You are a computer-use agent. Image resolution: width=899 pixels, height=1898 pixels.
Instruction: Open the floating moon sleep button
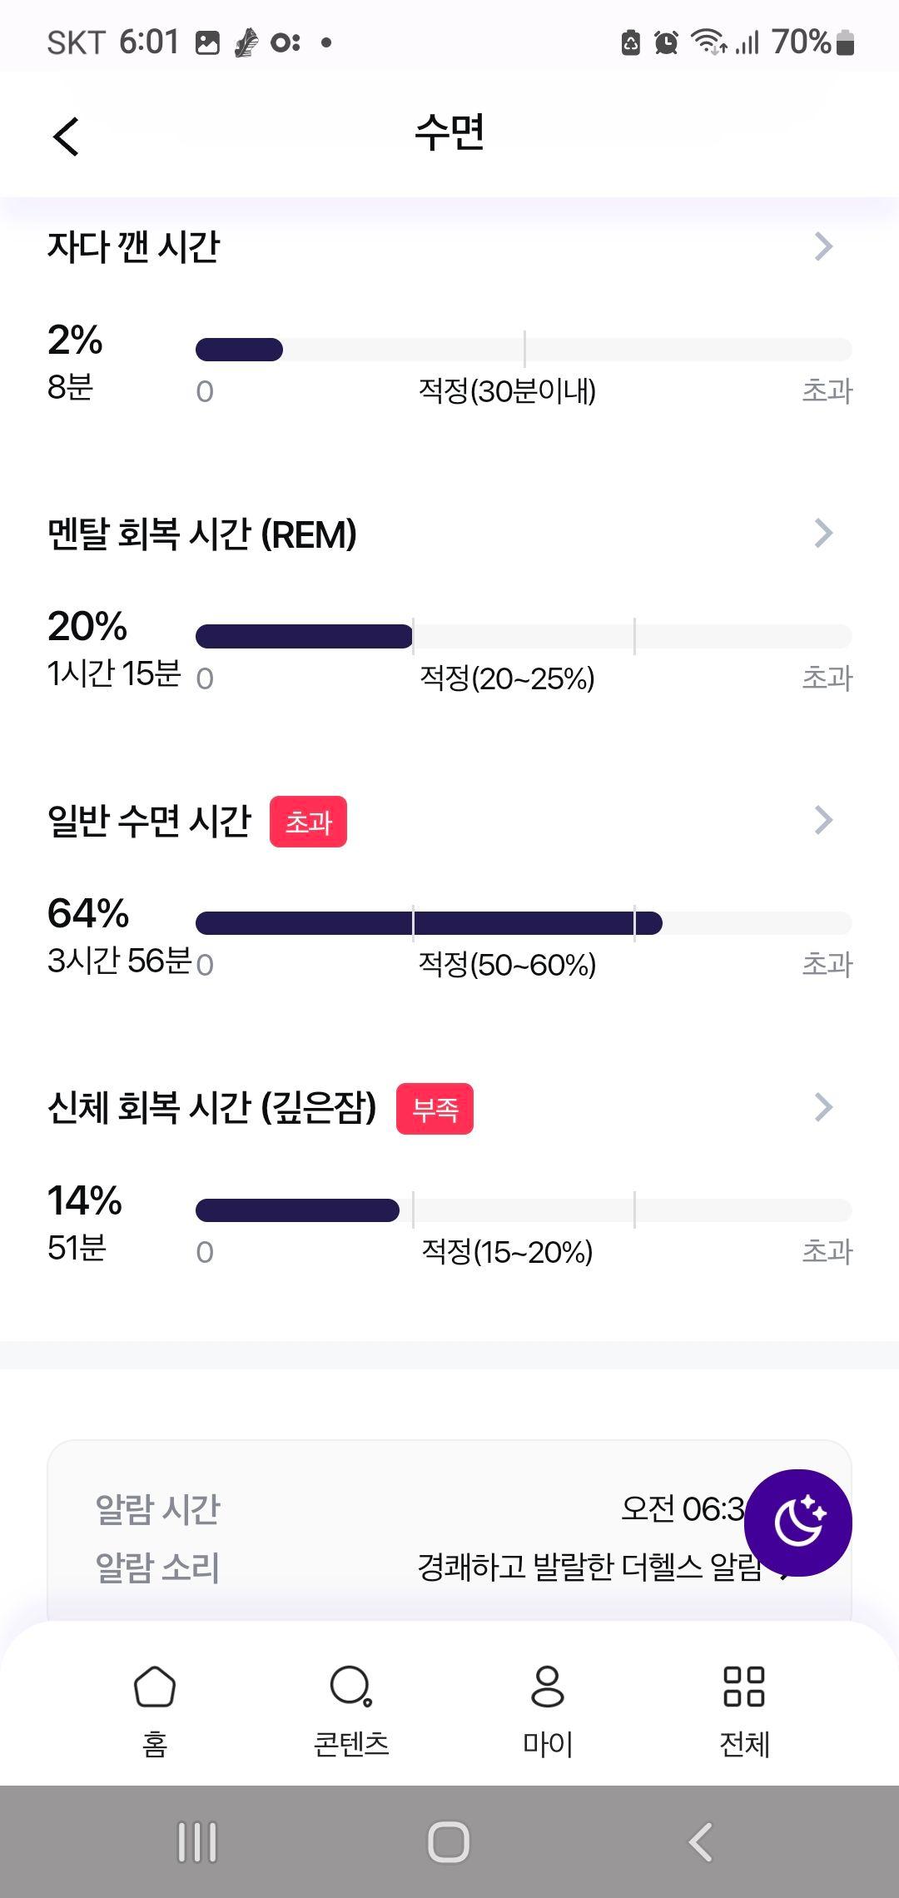pyautogui.click(x=797, y=1522)
